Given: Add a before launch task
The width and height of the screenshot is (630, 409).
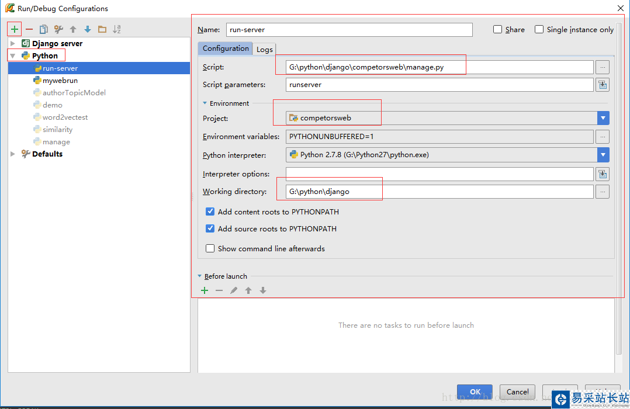Looking at the screenshot, I should tap(205, 290).
